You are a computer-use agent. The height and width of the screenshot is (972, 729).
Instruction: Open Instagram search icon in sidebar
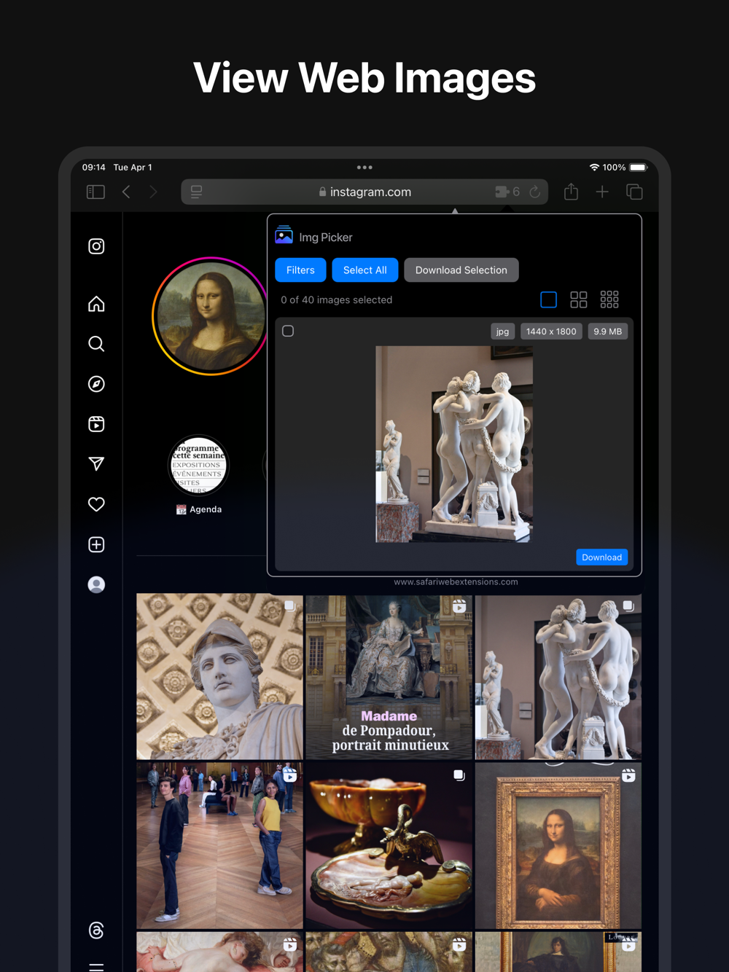96,344
